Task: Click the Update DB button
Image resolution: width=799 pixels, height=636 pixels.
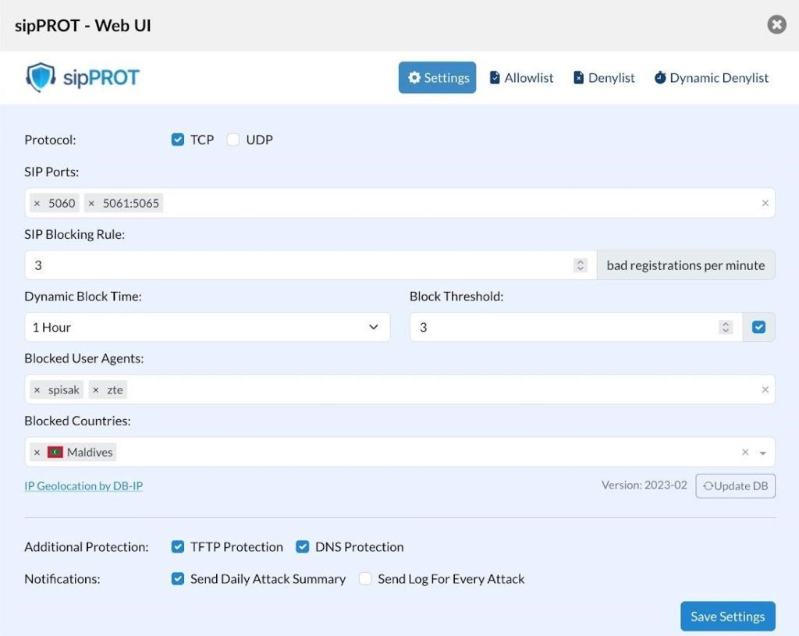Action: [x=735, y=485]
